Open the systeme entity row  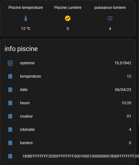point(68,63)
